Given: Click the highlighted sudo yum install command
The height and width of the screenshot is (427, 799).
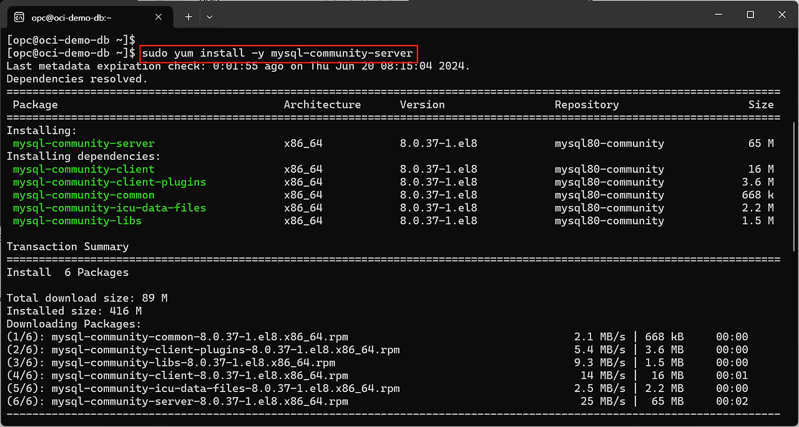Looking at the screenshot, I should pyautogui.click(x=277, y=54).
